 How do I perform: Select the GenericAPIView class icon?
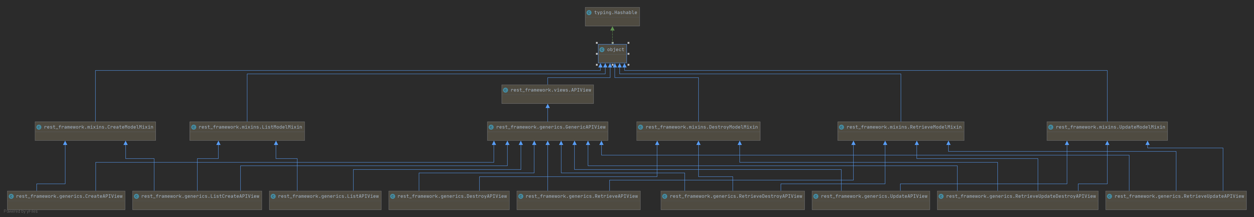coord(491,127)
